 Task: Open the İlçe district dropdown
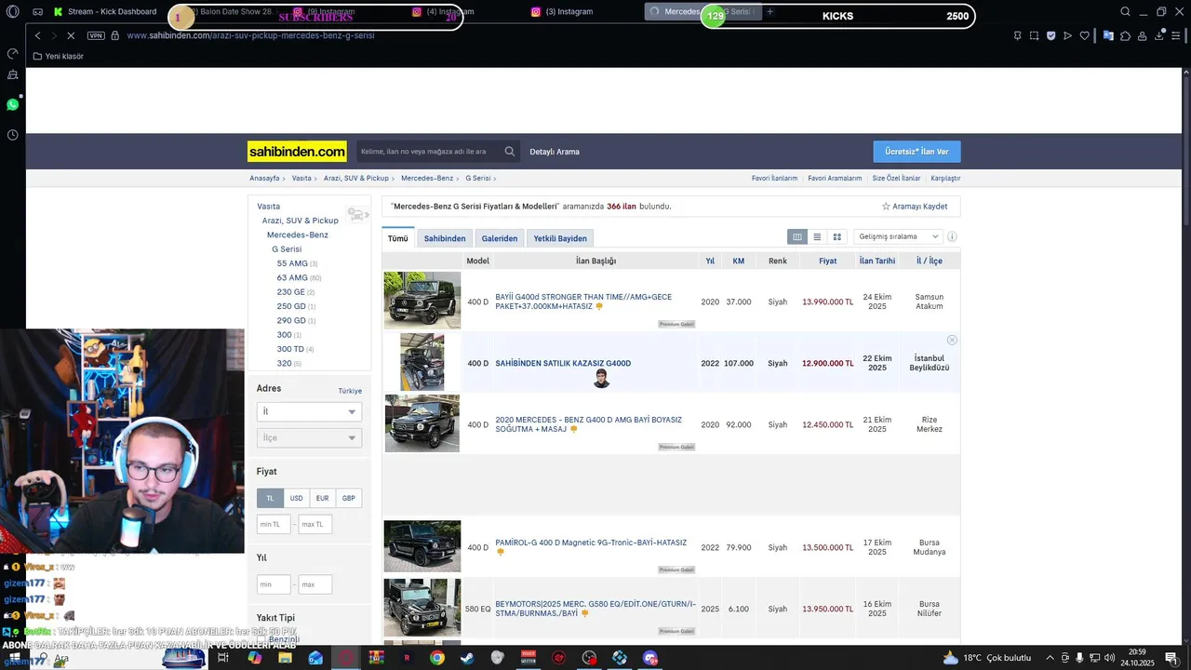tap(309, 437)
